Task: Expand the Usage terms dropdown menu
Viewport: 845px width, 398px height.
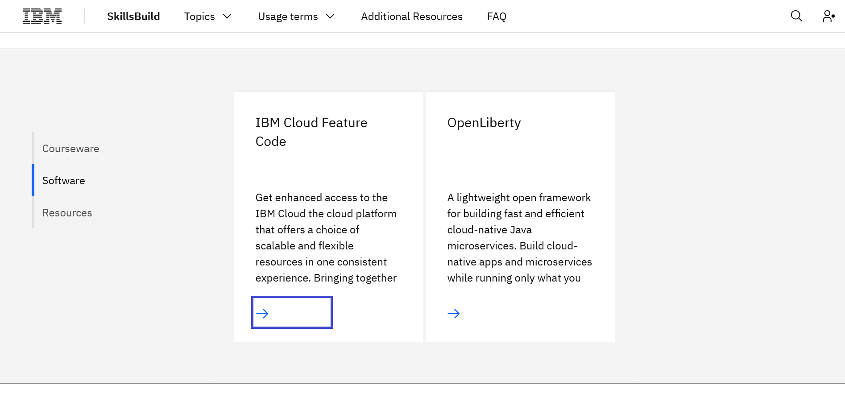Action: [x=296, y=17]
